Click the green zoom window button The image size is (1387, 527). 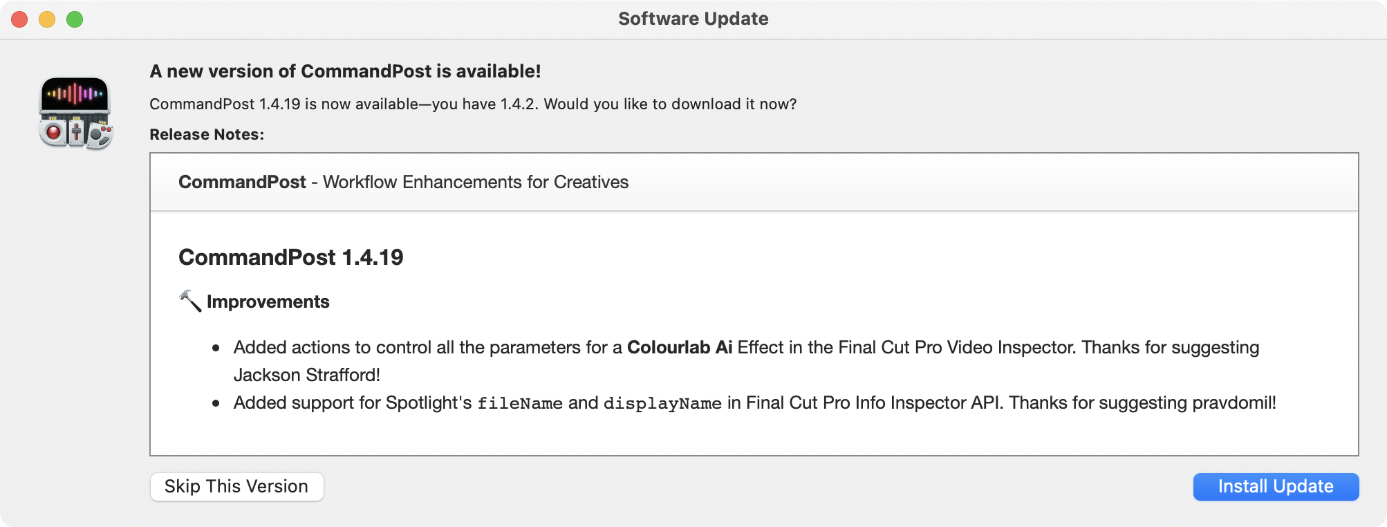click(75, 19)
